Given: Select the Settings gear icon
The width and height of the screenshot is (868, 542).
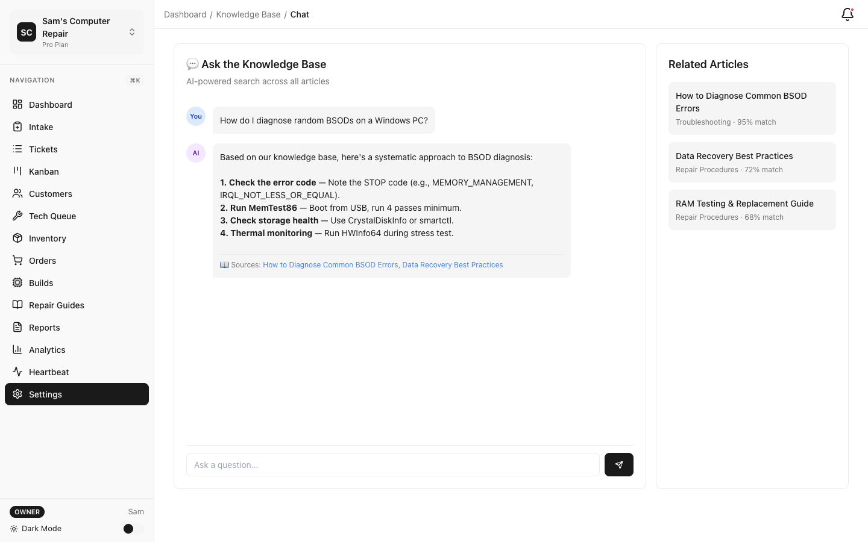Looking at the screenshot, I should pyautogui.click(x=16, y=394).
